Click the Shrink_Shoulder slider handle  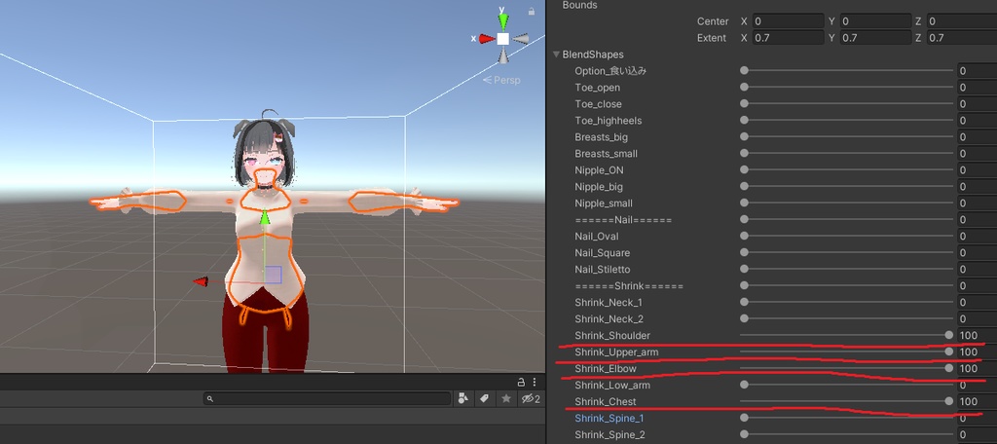coord(949,335)
